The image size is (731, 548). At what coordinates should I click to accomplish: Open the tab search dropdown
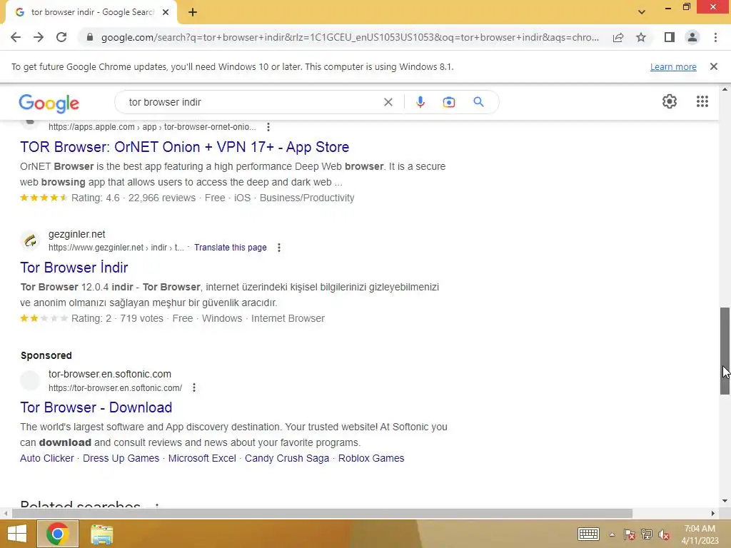click(x=642, y=12)
